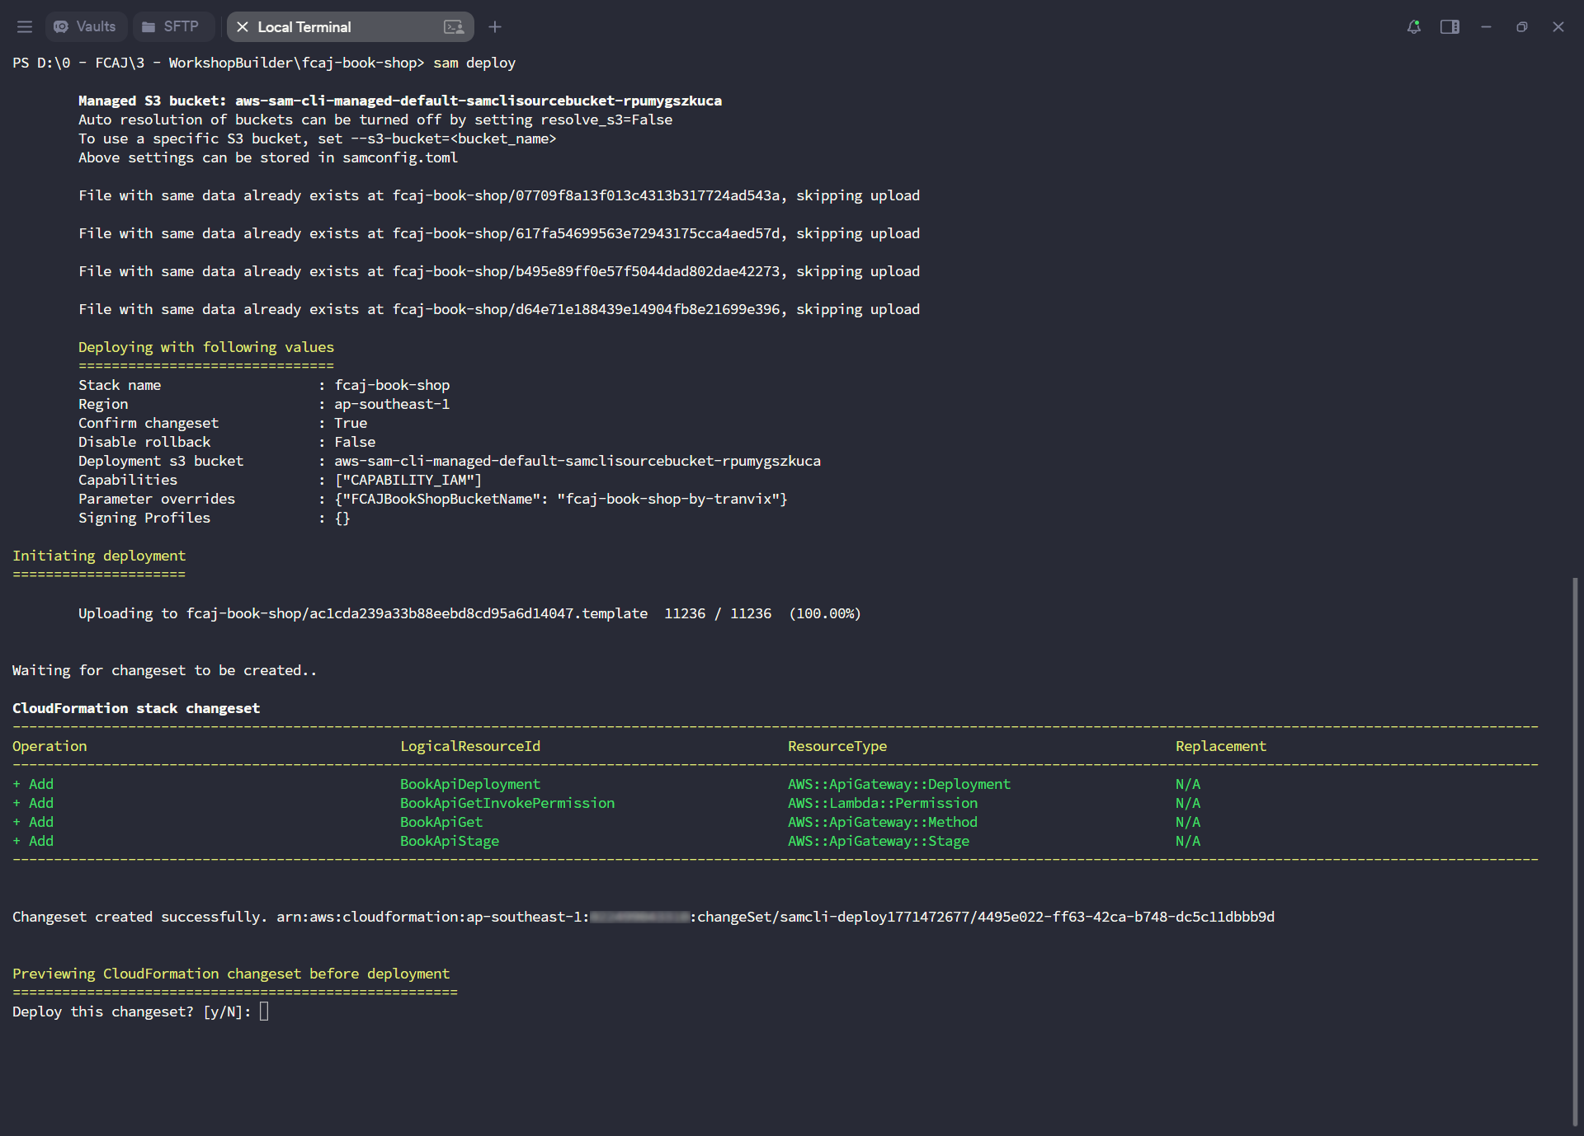Open the hamburger menu
Screen dimensions: 1584x1136
pos(25,26)
